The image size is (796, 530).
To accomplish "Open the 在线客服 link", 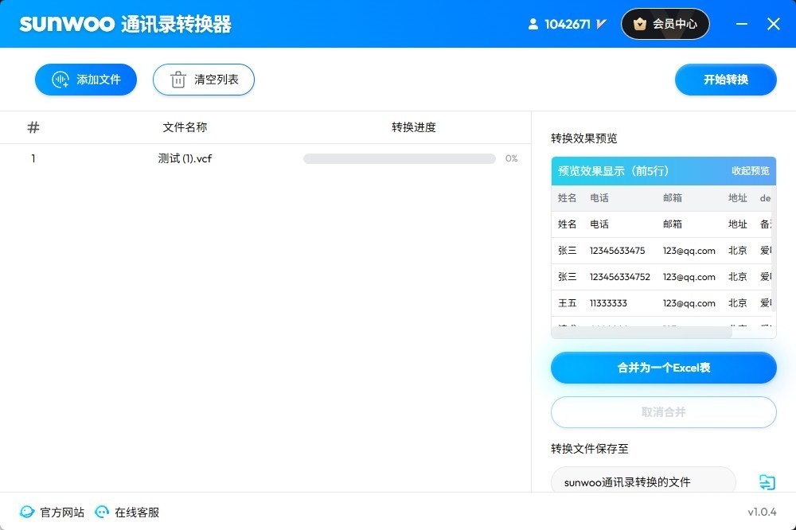I will (x=137, y=512).
